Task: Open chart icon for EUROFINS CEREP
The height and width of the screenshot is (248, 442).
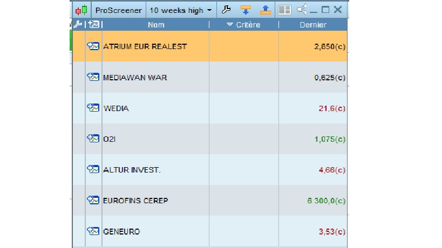Action: 93,200
